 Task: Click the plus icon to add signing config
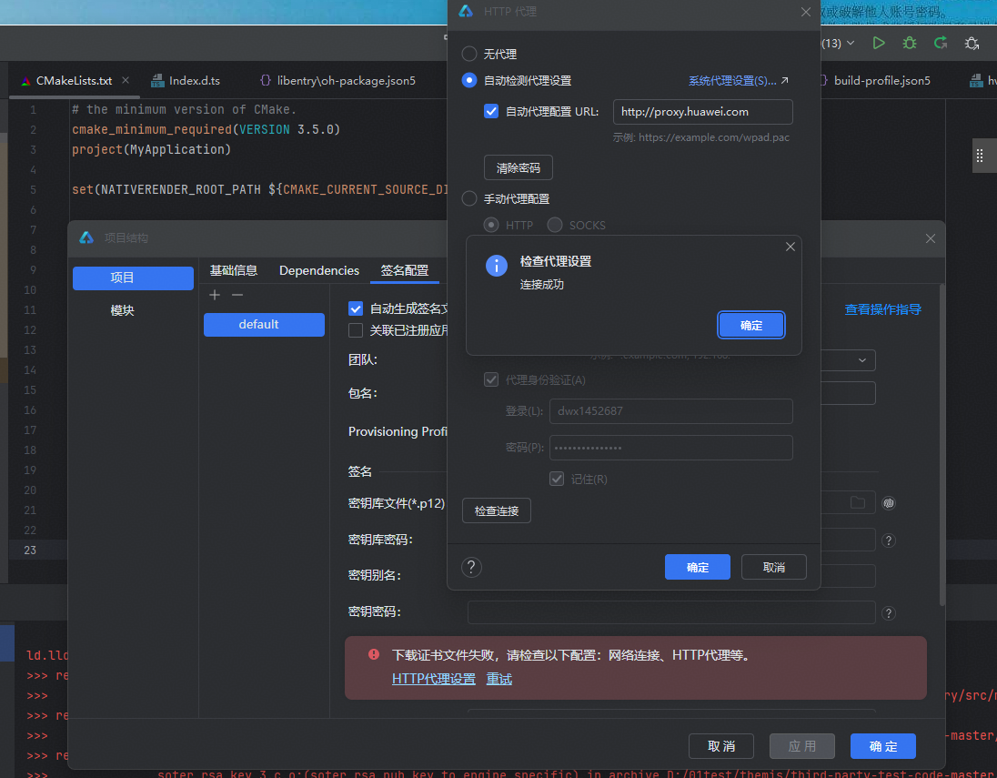215,295
